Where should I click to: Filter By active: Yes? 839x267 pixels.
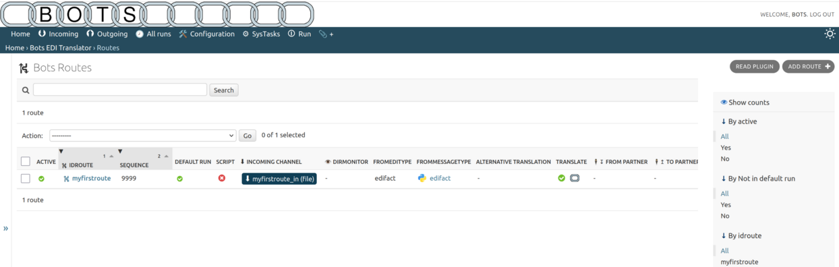point(726,148)
